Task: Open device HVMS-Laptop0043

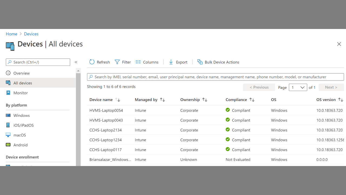Action: coord(106,120)
